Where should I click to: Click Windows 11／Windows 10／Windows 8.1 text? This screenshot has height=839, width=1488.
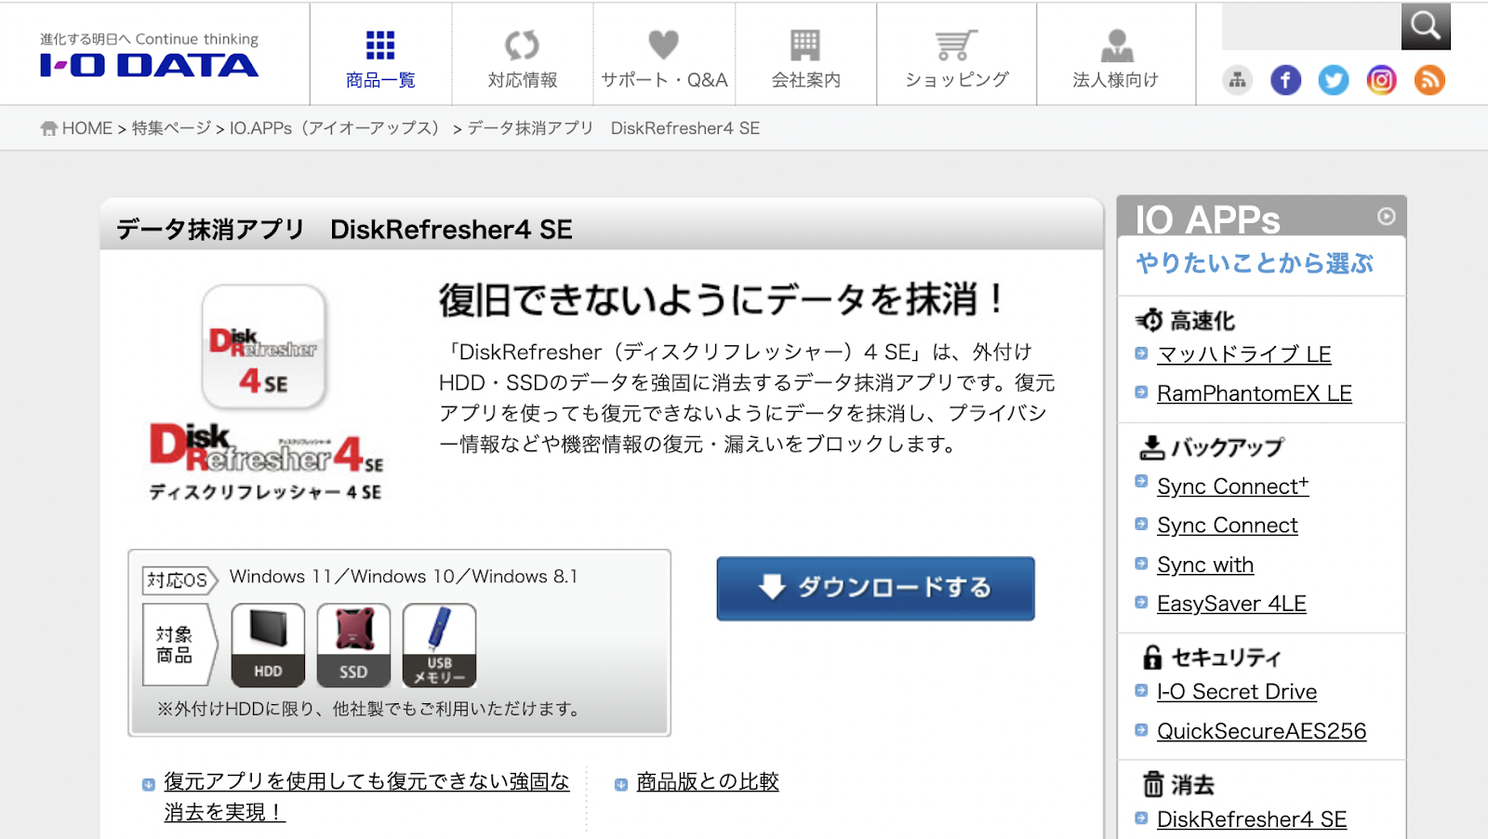point(404,577)
